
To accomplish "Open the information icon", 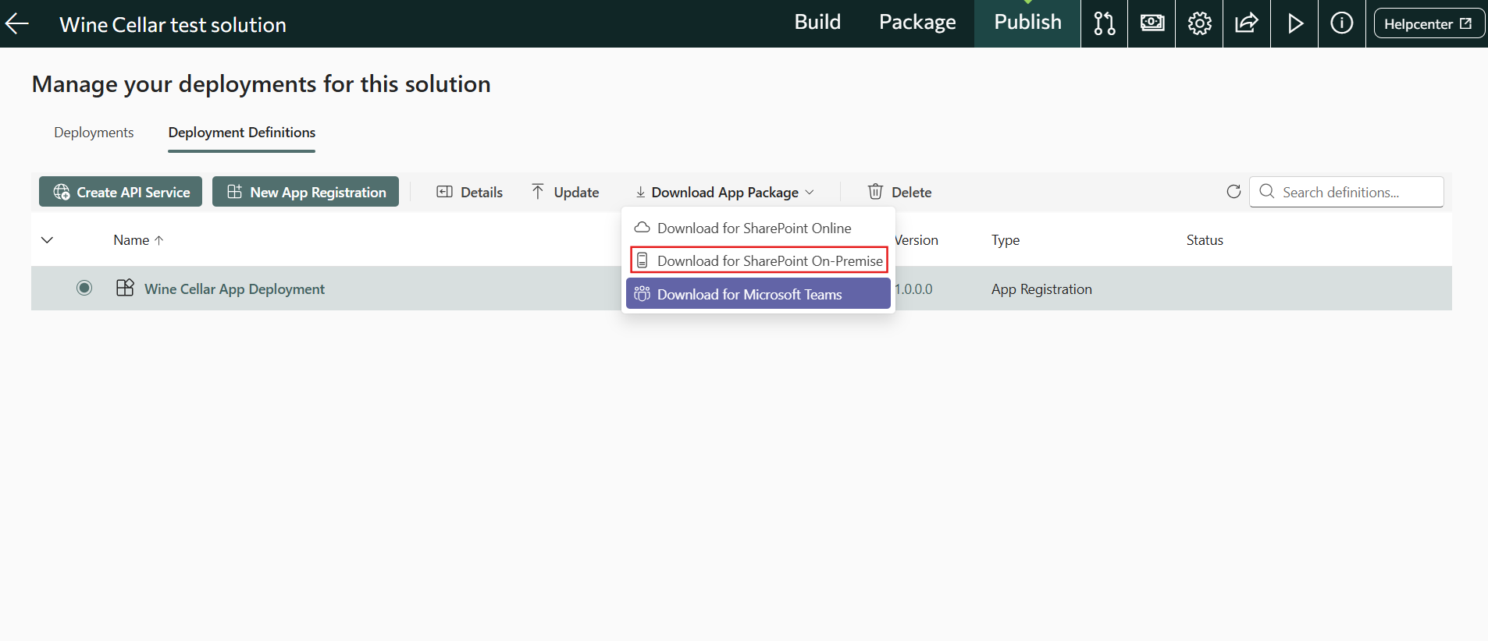I will 1341,23.
